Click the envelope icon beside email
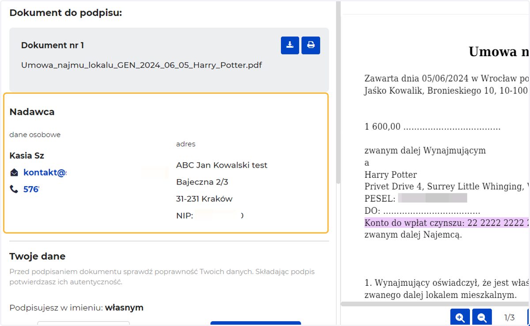Screen dimensions: 530x326 tap(14, 173)
